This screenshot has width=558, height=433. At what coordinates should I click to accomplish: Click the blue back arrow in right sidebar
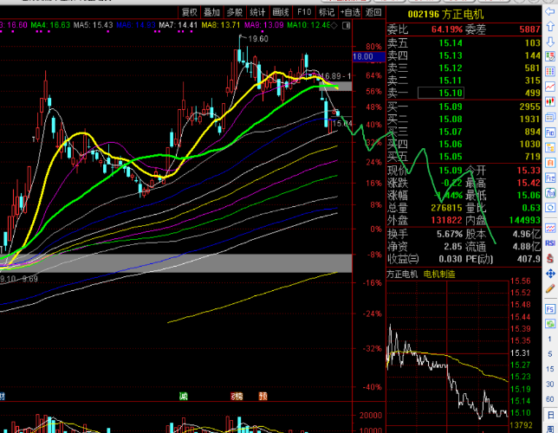click(x=550, y=12)
